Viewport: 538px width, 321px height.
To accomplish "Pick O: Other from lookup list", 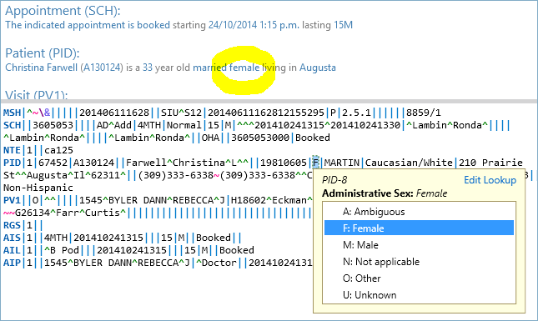I will click(420, 278).
